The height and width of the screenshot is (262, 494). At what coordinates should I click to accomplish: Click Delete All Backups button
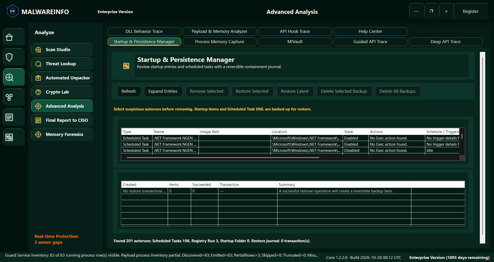(x=398, y=91)
